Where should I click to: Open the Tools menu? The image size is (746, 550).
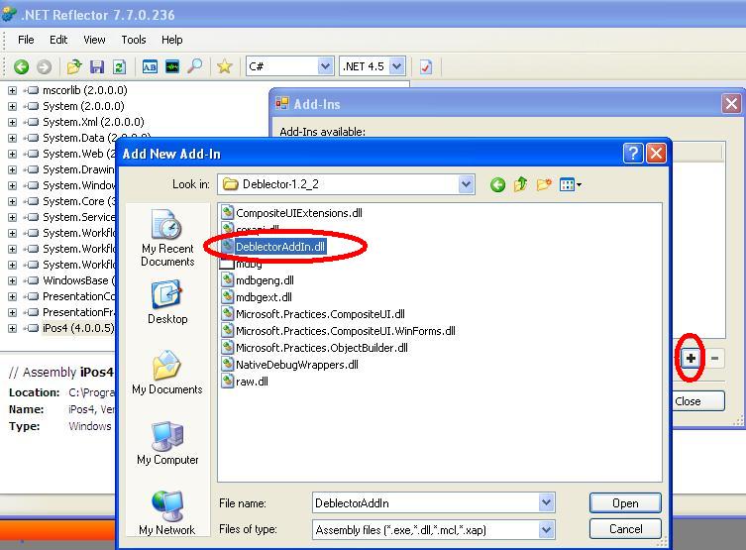coord(134,40)
